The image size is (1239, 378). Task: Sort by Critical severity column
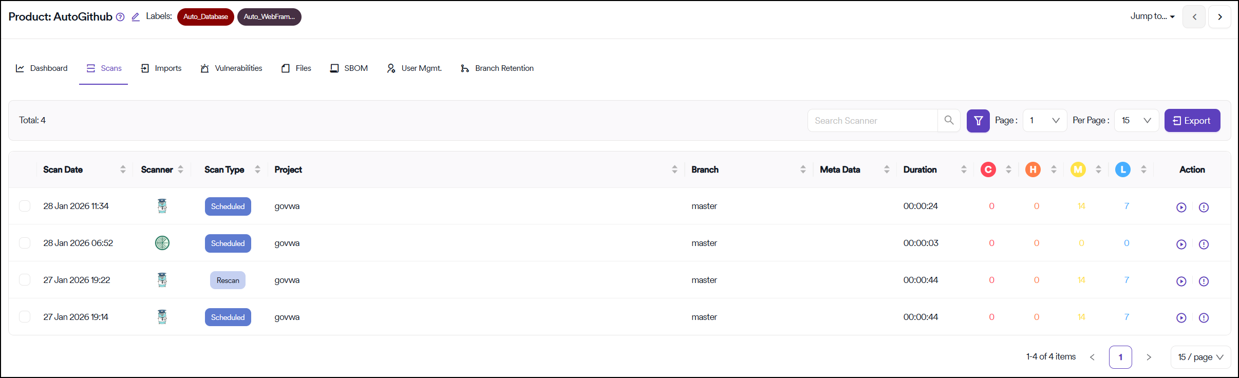click(x=1008, y=169)
